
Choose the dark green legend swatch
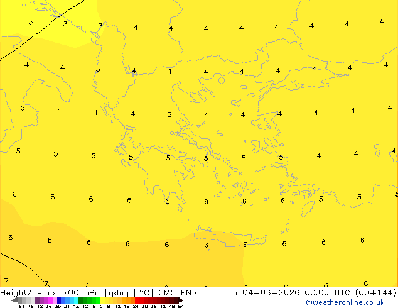(80, 300)
